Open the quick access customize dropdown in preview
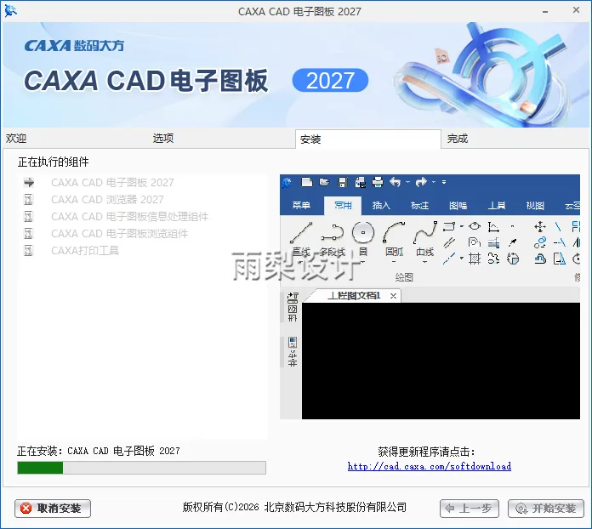 tap(444, 182)
